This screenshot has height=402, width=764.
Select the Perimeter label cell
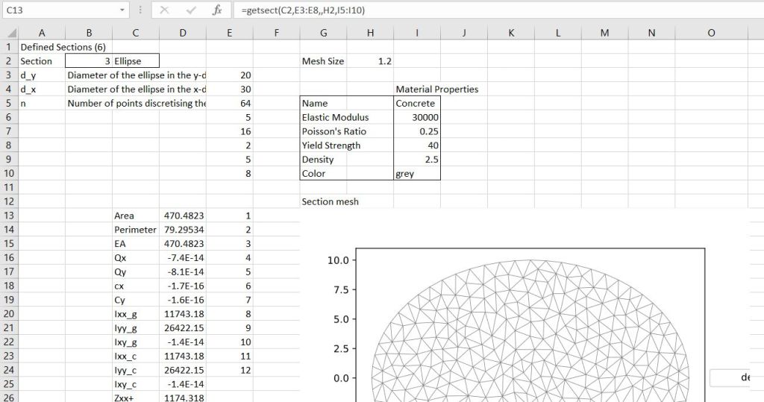click(x=135, y=230)
